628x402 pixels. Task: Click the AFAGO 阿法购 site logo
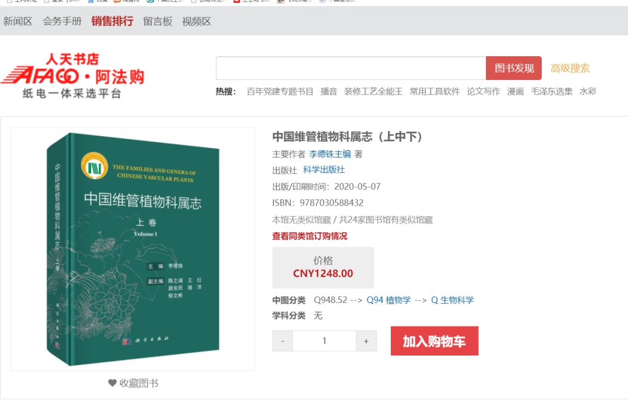point(73,75)
